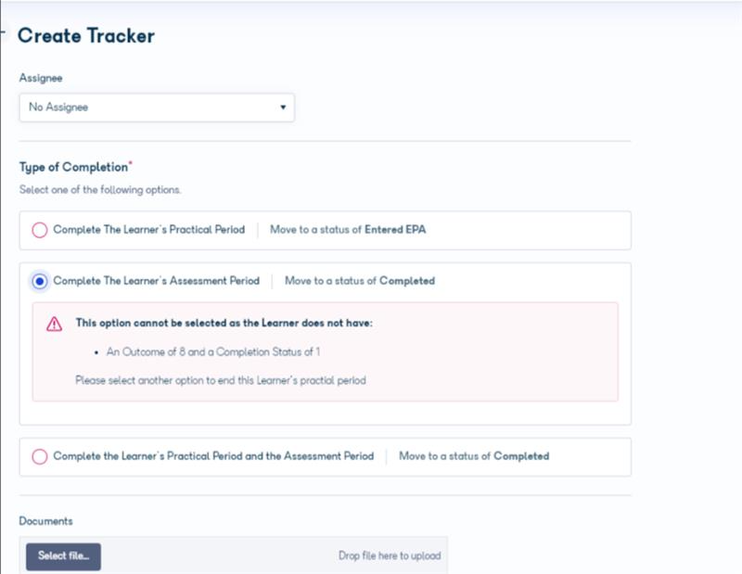This screenshot has height=574, width=742.
Task: Click the Create Tracker page title
Action: (86, 36)
